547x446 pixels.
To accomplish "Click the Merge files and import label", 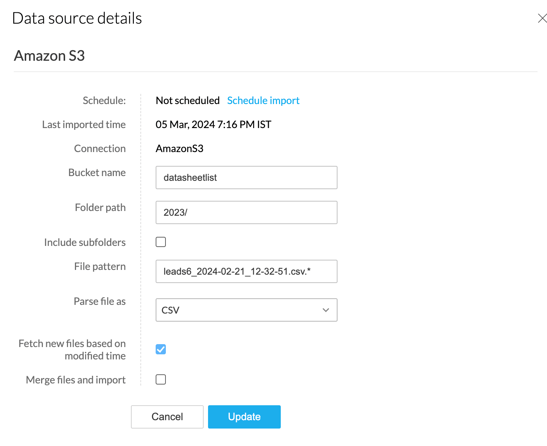I will 76,380.
